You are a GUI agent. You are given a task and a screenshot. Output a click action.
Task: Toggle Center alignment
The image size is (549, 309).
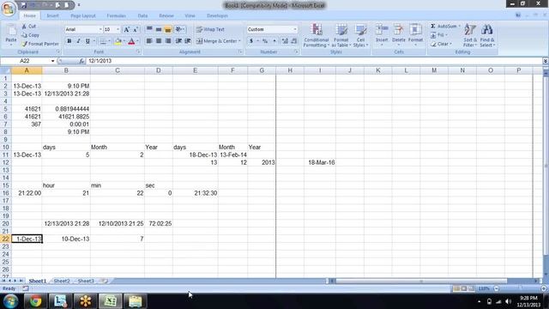click(159, 41)
